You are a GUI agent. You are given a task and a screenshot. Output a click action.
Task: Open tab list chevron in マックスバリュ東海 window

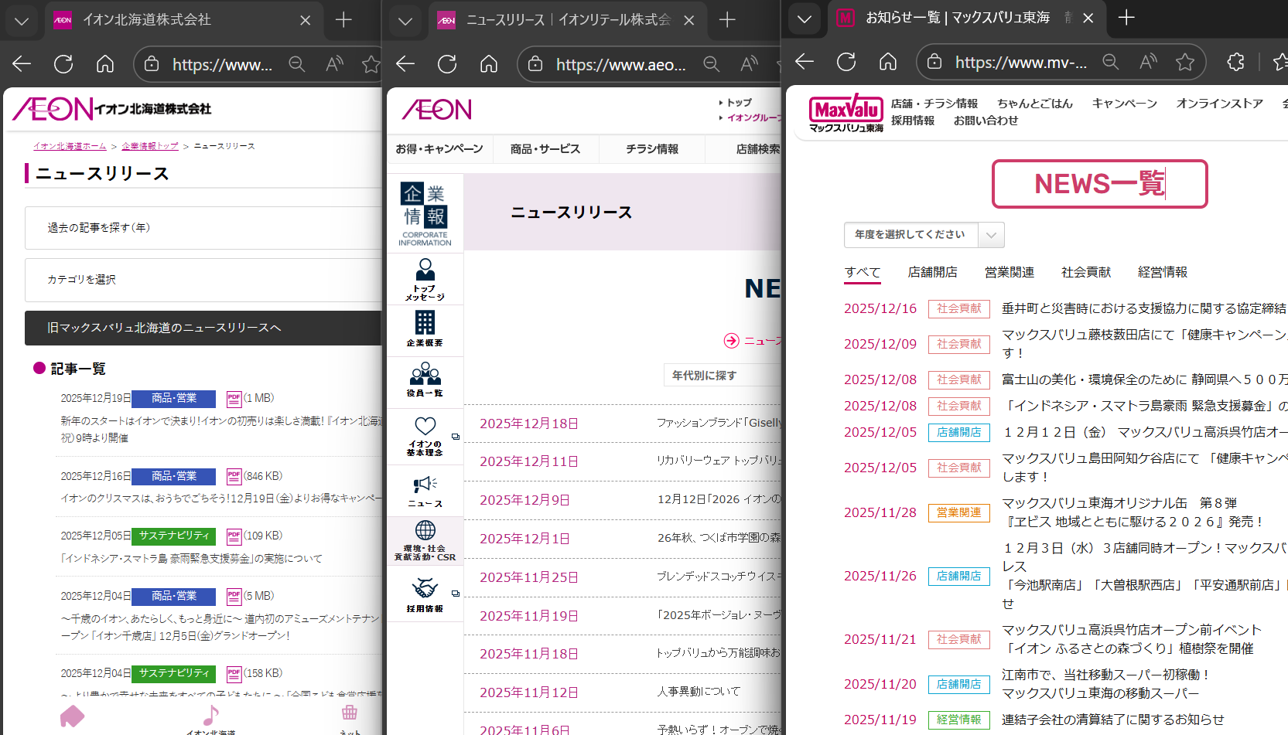click(x=805, y=19)
